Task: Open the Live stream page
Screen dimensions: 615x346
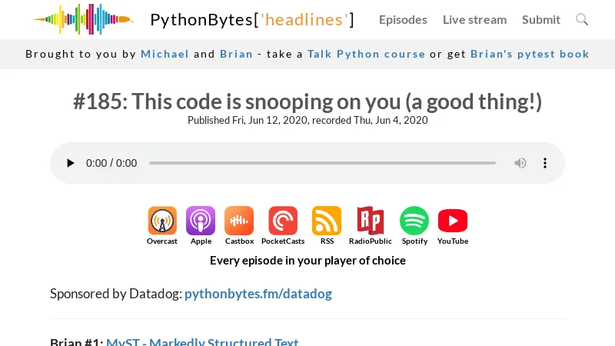Action: 474,19
